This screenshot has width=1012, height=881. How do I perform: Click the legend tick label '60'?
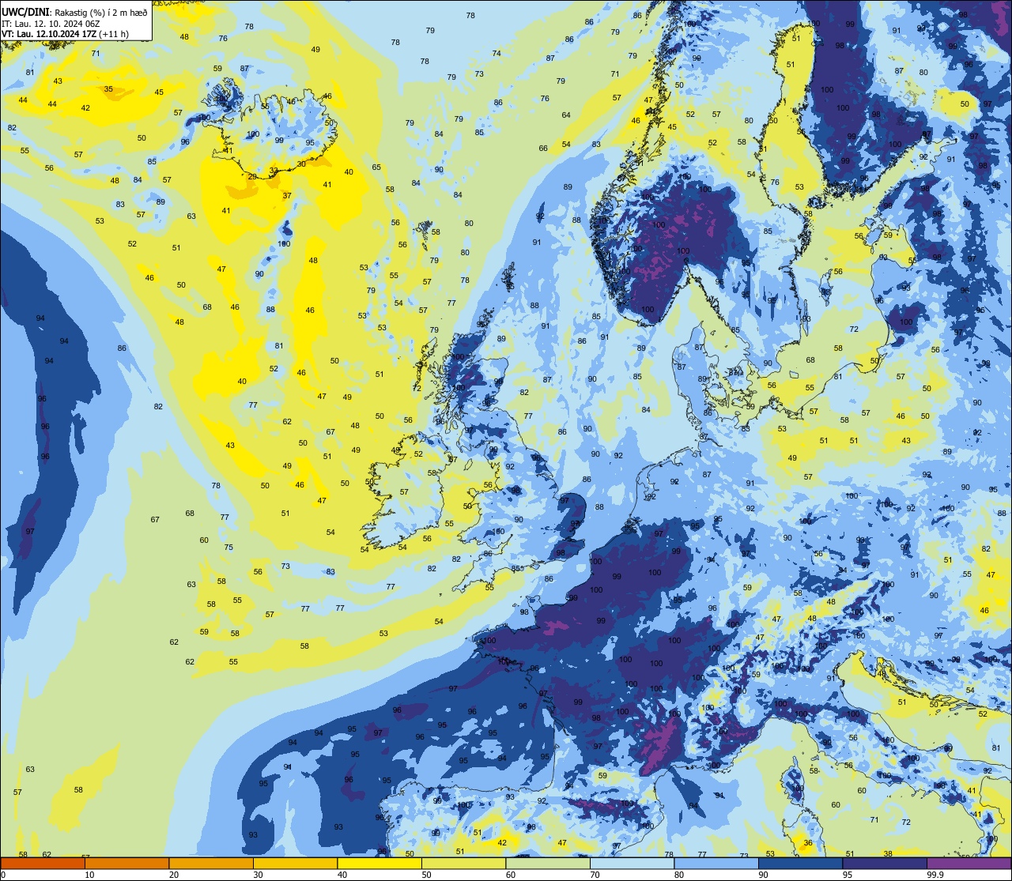click(511, 875)
